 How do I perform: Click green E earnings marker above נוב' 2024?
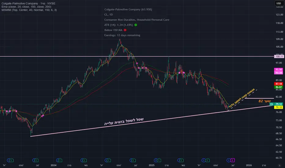(134, 160)
